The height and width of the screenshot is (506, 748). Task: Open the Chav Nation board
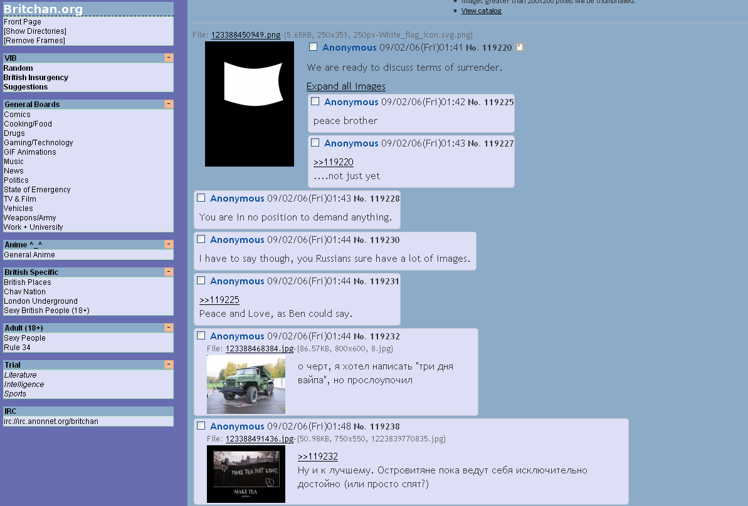coord(25,292)
